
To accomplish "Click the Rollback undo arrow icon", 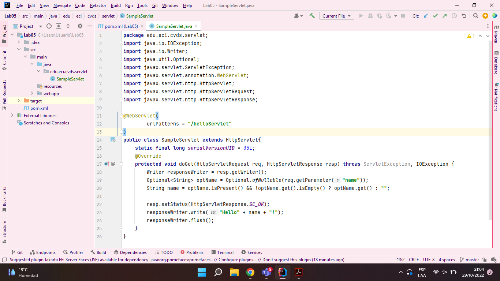I will coord(464,16).
